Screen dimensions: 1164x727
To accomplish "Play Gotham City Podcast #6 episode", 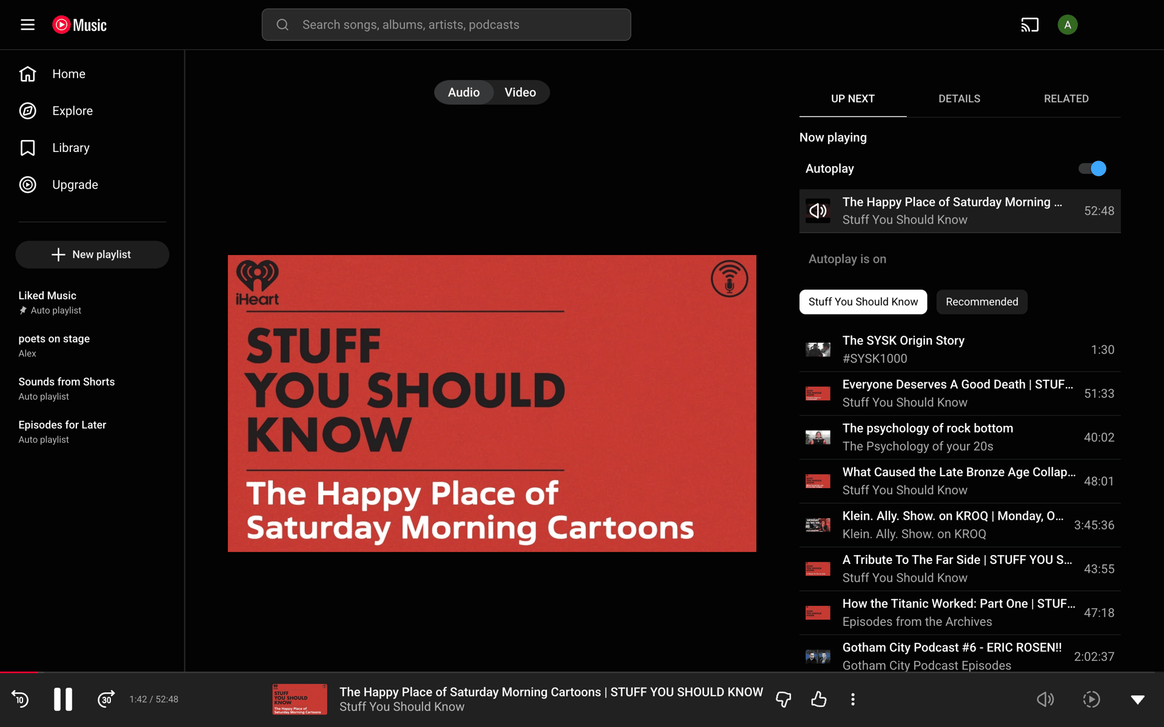I will click(x=960, y=654).
